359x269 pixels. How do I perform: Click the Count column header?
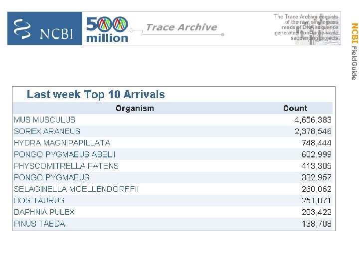coord(295,108)
